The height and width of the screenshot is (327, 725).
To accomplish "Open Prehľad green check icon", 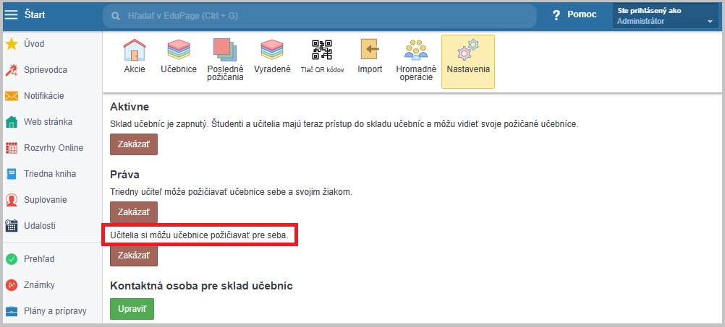I will tap(11, 259).
